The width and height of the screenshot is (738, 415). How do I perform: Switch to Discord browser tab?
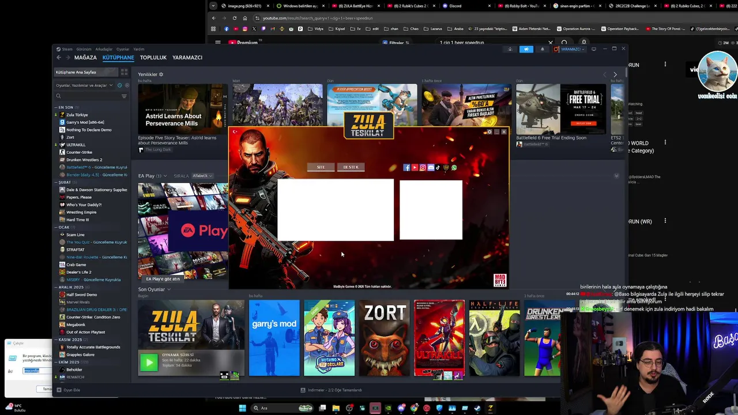tap(466, 6)
